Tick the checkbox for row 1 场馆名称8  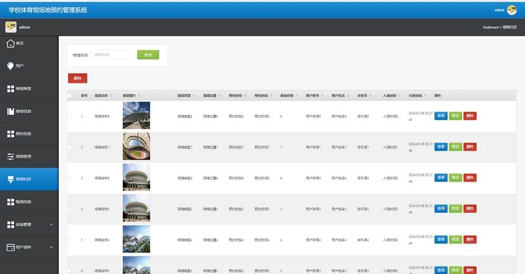[x=69, y=116]
